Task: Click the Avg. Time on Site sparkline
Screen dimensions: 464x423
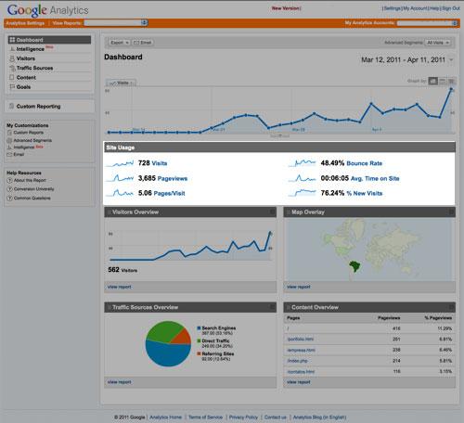Action: click(302, 178)
